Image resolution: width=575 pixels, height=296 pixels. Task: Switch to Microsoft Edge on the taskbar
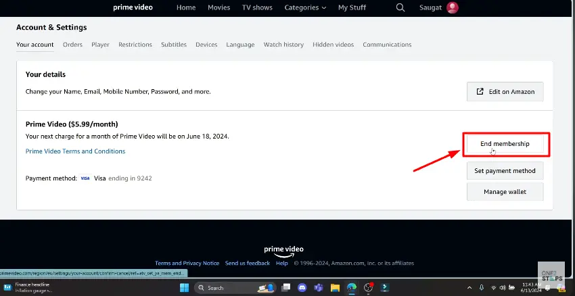(x=352, y=288)
